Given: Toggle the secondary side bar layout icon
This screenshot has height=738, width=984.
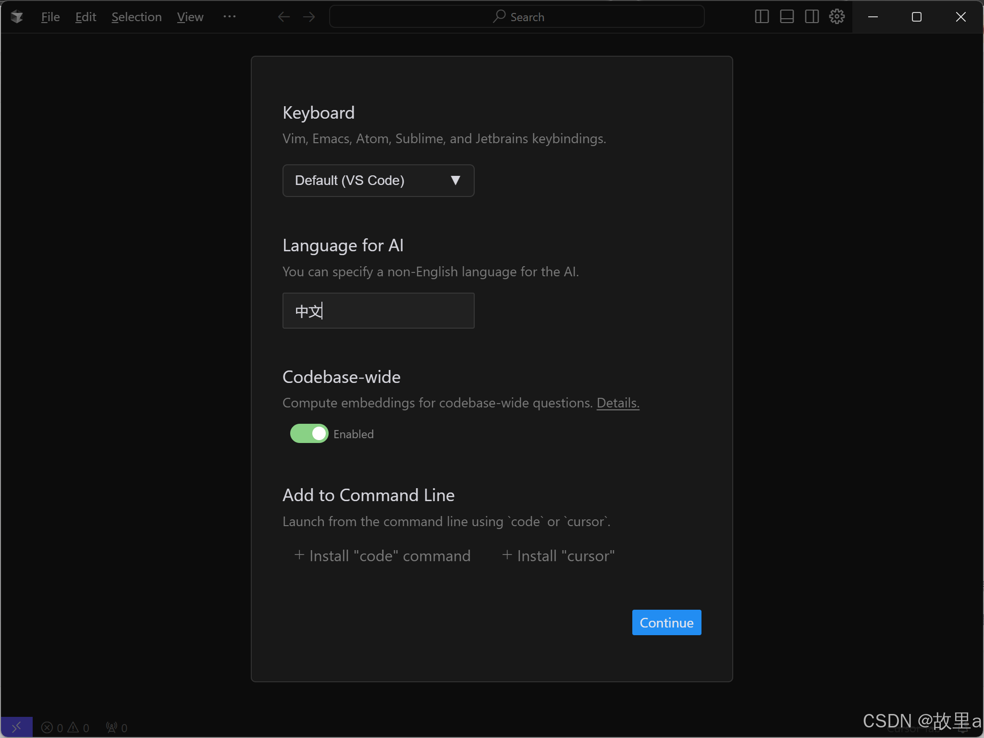Looking at the screenshot, I should 812,17.
